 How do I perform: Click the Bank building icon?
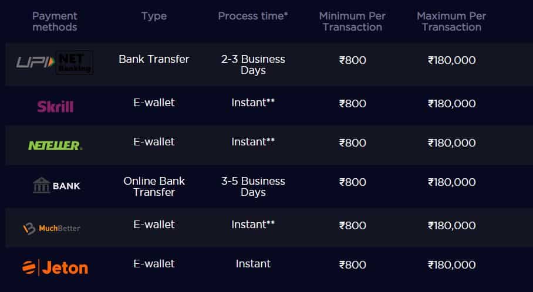click(42, 185)
